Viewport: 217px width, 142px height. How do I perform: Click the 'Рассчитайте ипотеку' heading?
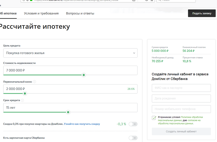click(35, 26)
